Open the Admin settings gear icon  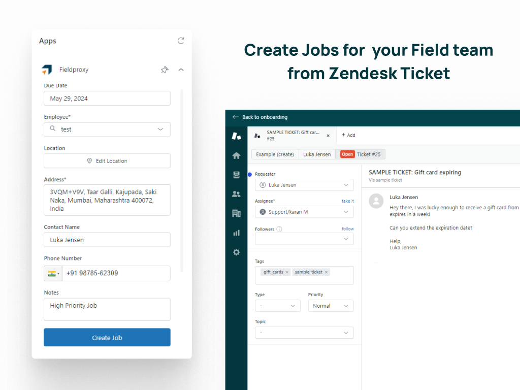tap(236, 252)
